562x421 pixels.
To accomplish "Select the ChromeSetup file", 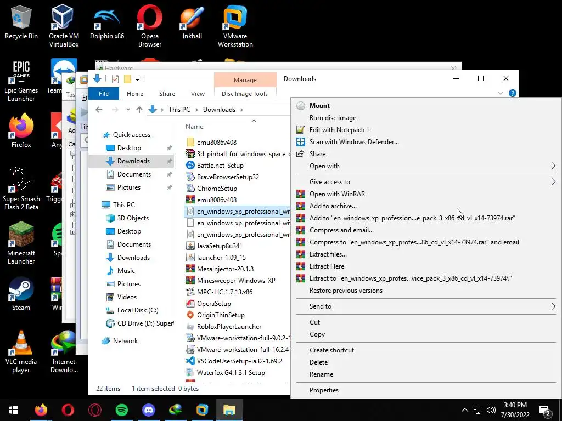I will [x=217, y=189].
